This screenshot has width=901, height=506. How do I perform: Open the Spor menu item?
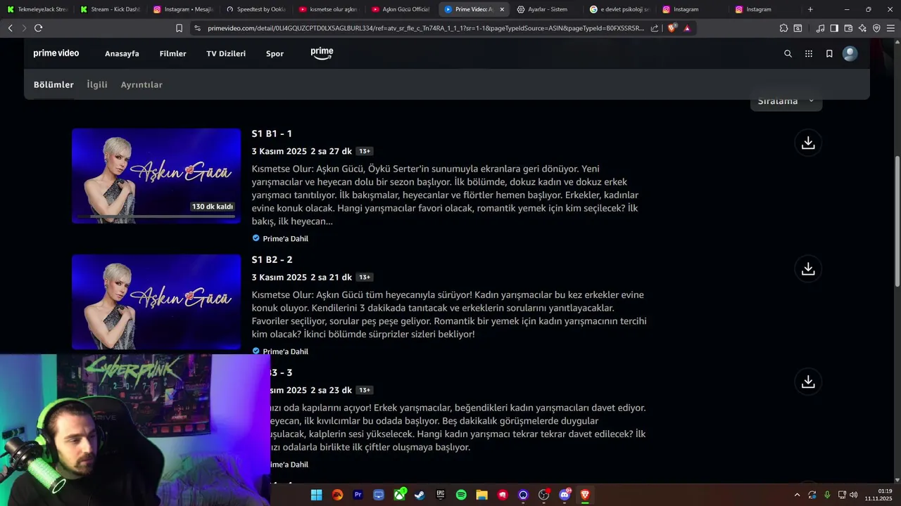click(x=275, y=53)
